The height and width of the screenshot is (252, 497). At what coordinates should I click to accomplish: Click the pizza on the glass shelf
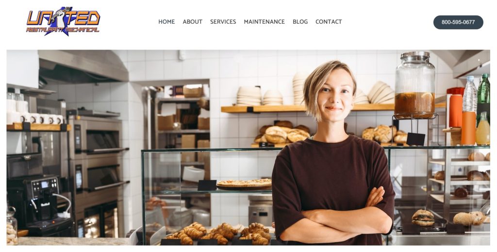[245, 184]
